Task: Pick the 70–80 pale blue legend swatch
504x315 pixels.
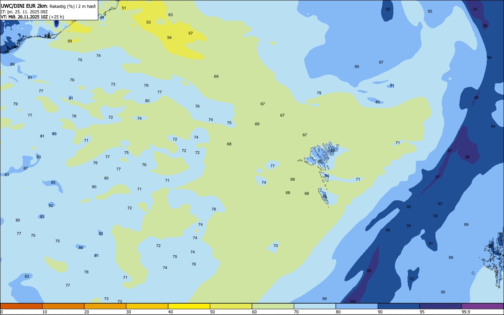Action: [x=315, y=306]
